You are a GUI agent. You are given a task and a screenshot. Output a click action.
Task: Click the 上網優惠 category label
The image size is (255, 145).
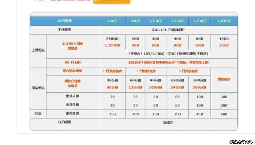pos(38,50)
